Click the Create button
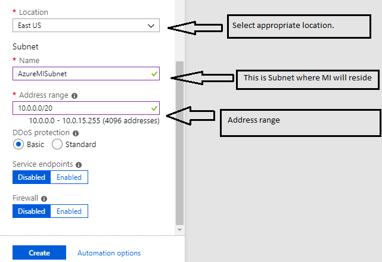Viewport: 382px width, 262px height. click(39, 252)
